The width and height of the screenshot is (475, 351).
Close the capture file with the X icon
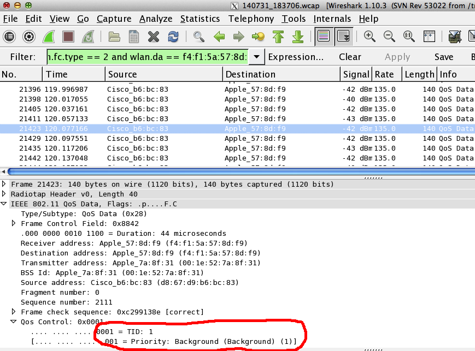point(154,37)
